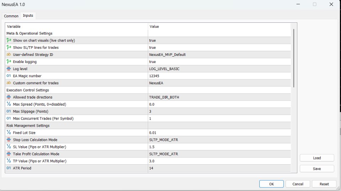Toggle the true value for Enable logging

(219, 62)
